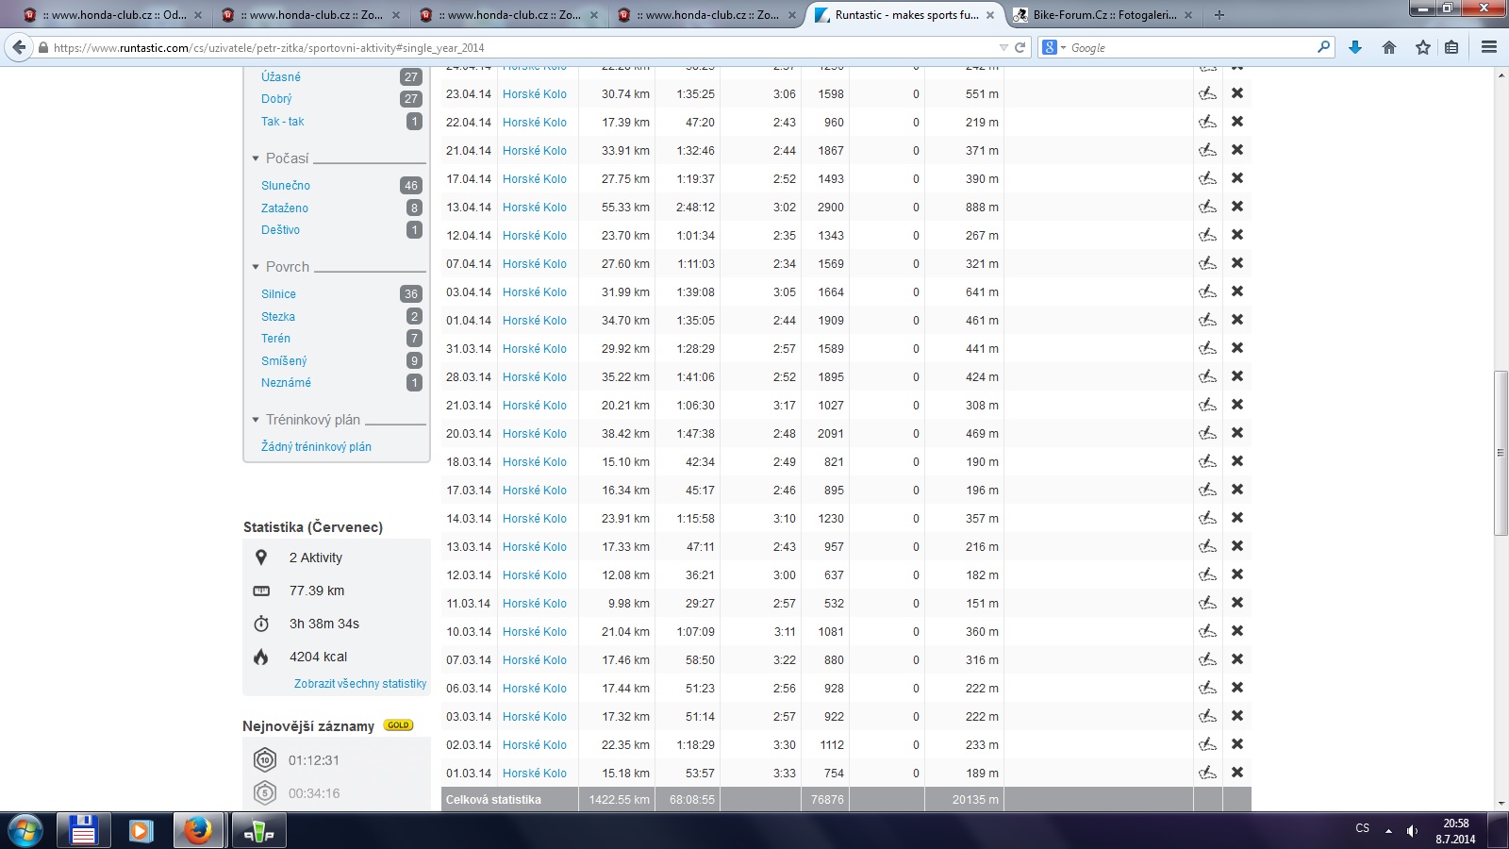
Task: Bookmark this page with star icon
Action: click(1422, 47)
